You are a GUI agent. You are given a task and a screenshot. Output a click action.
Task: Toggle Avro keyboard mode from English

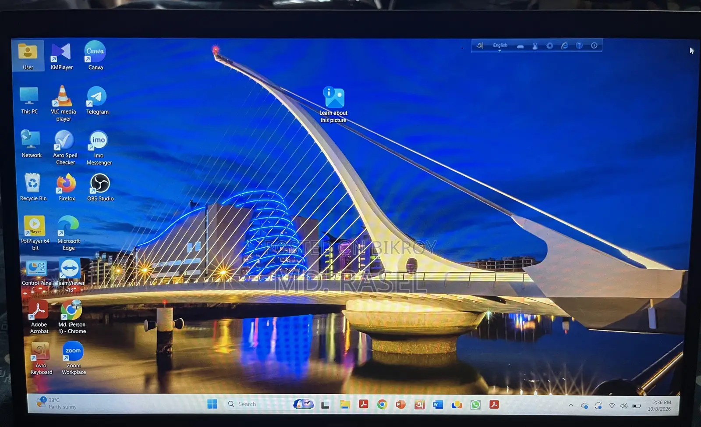(x=500, y=45)
